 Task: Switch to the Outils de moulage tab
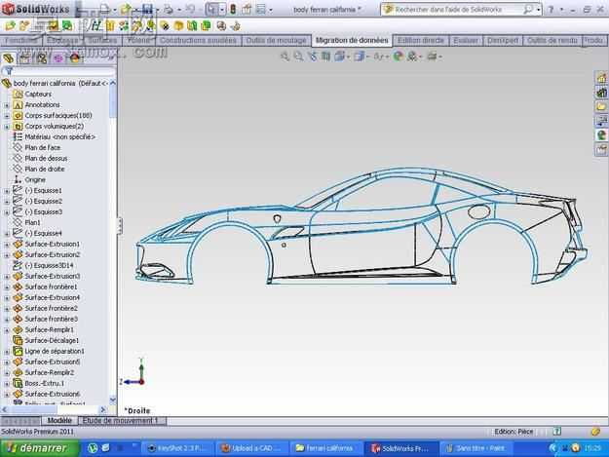[276, 40]
